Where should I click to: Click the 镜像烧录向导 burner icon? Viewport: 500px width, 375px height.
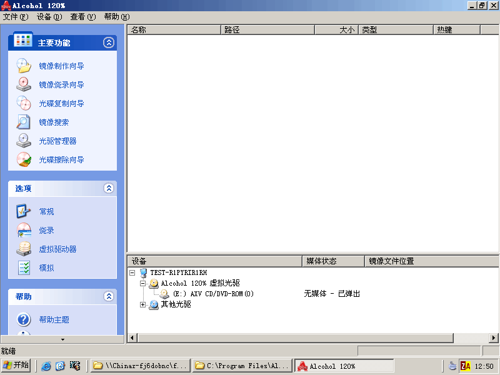(24, 84)
